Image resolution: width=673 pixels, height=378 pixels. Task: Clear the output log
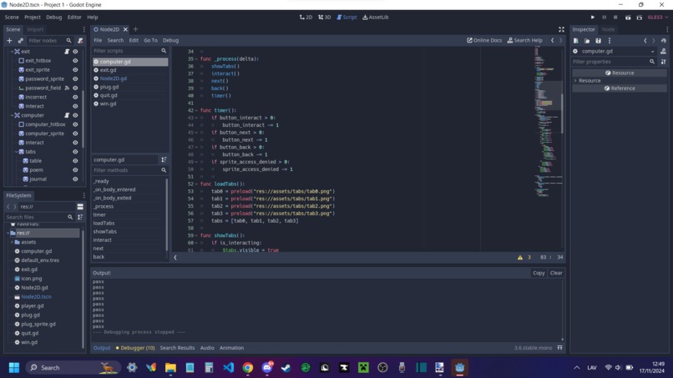pos(556,273)
